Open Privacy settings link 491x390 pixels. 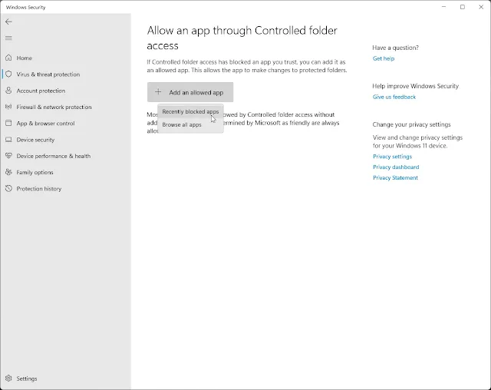coord(392,157)
